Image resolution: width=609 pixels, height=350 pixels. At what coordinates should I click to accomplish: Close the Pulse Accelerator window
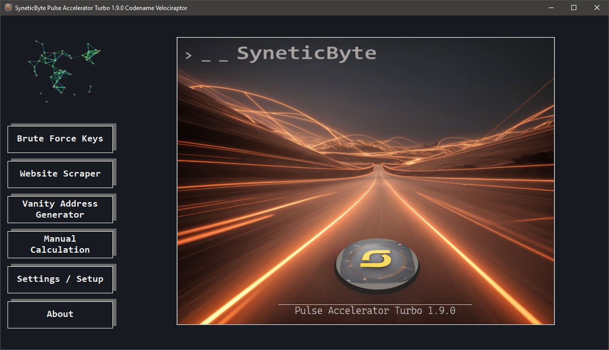pos(597,8)
